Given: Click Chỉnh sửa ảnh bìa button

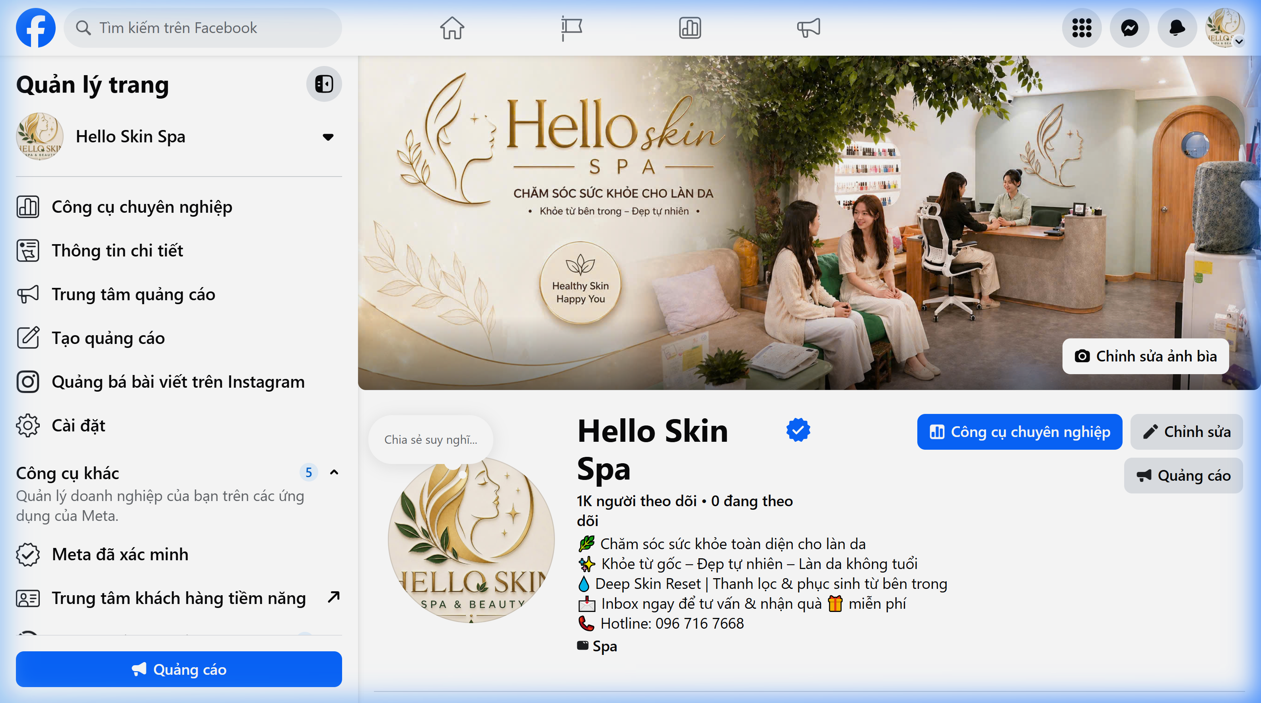Looking at the screenshot, I should [1146, 356].
